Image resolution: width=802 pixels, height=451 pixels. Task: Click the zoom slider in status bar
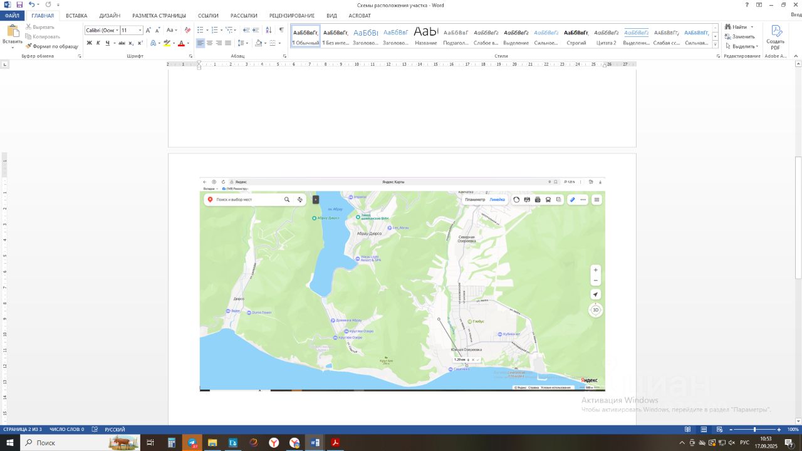click(754, 430)
